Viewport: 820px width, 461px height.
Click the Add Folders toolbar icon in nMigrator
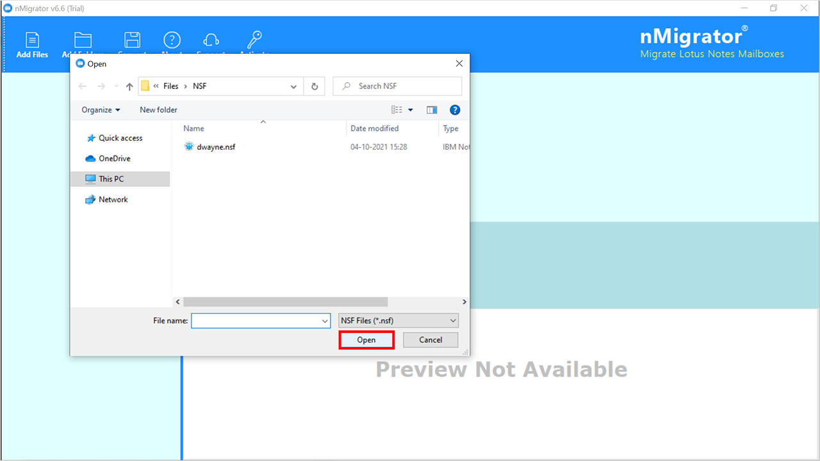83,40
